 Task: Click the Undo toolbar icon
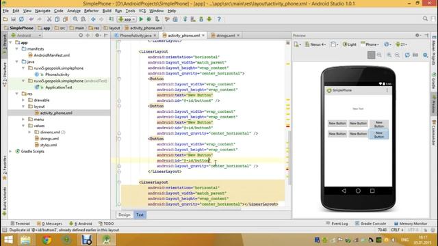click(31, 19)
